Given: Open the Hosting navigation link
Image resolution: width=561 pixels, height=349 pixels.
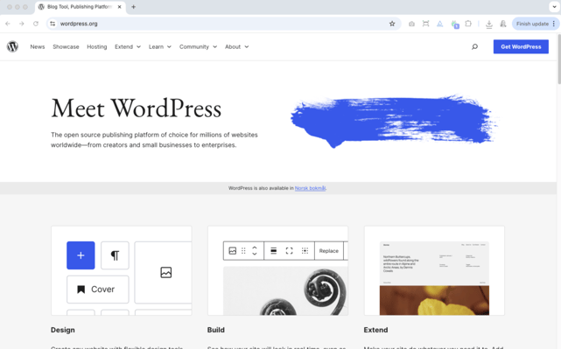Looking at the screenshot, I should tap(97, 47).
